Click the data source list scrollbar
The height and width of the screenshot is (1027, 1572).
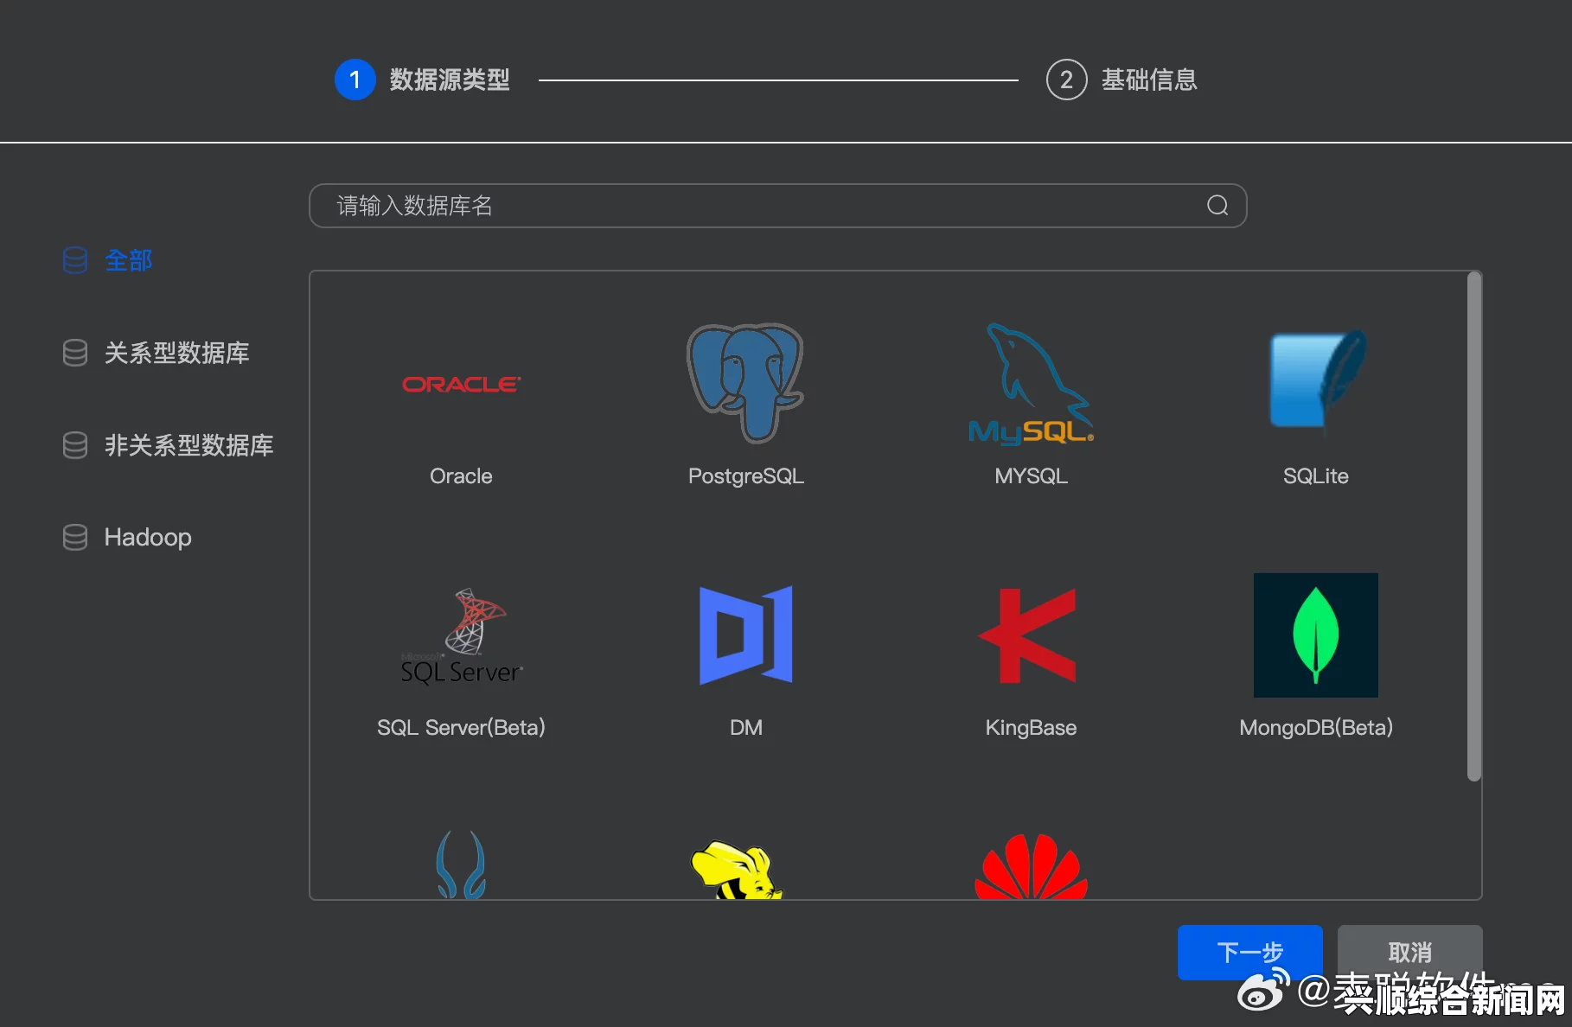click(1474, 526)
